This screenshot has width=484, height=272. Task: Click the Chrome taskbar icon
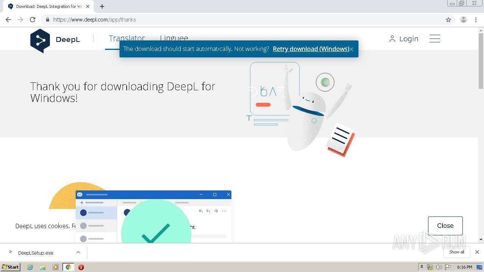pos(68,267)
